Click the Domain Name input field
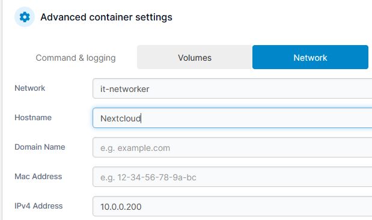 (232, 147)
